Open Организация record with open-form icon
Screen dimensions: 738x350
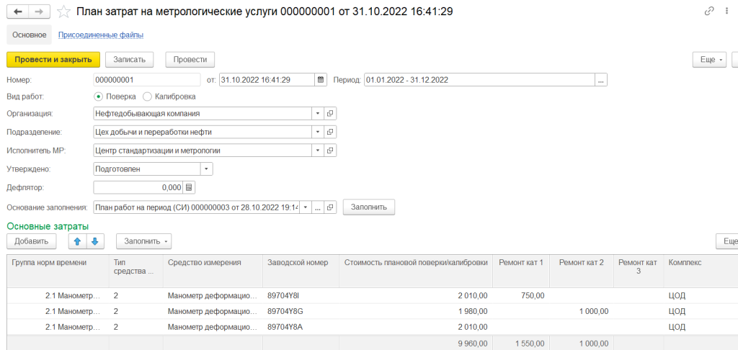pyautogui.click(x=331, y=114)
